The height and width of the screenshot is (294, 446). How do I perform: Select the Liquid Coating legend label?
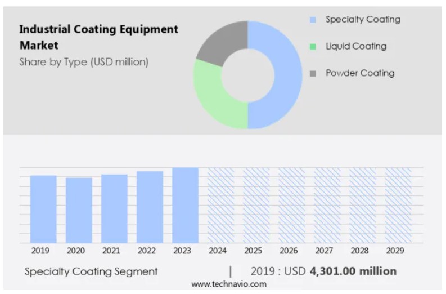click(x=355, y=46)
